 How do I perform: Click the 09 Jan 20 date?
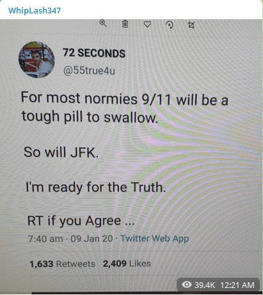tap(92, 239)
